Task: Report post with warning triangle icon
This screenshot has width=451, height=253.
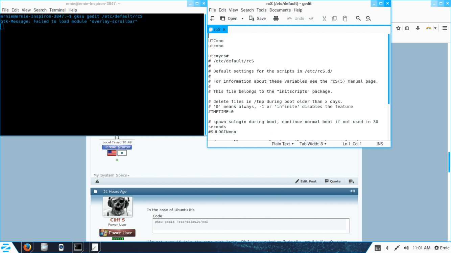Action: (97, 181)
